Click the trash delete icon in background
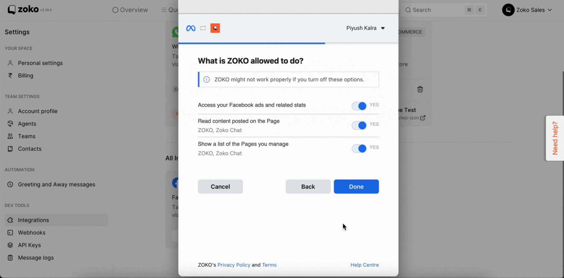The height and width of the screenshot is (278, 564). pyautogui.click(x=420, y=89)
